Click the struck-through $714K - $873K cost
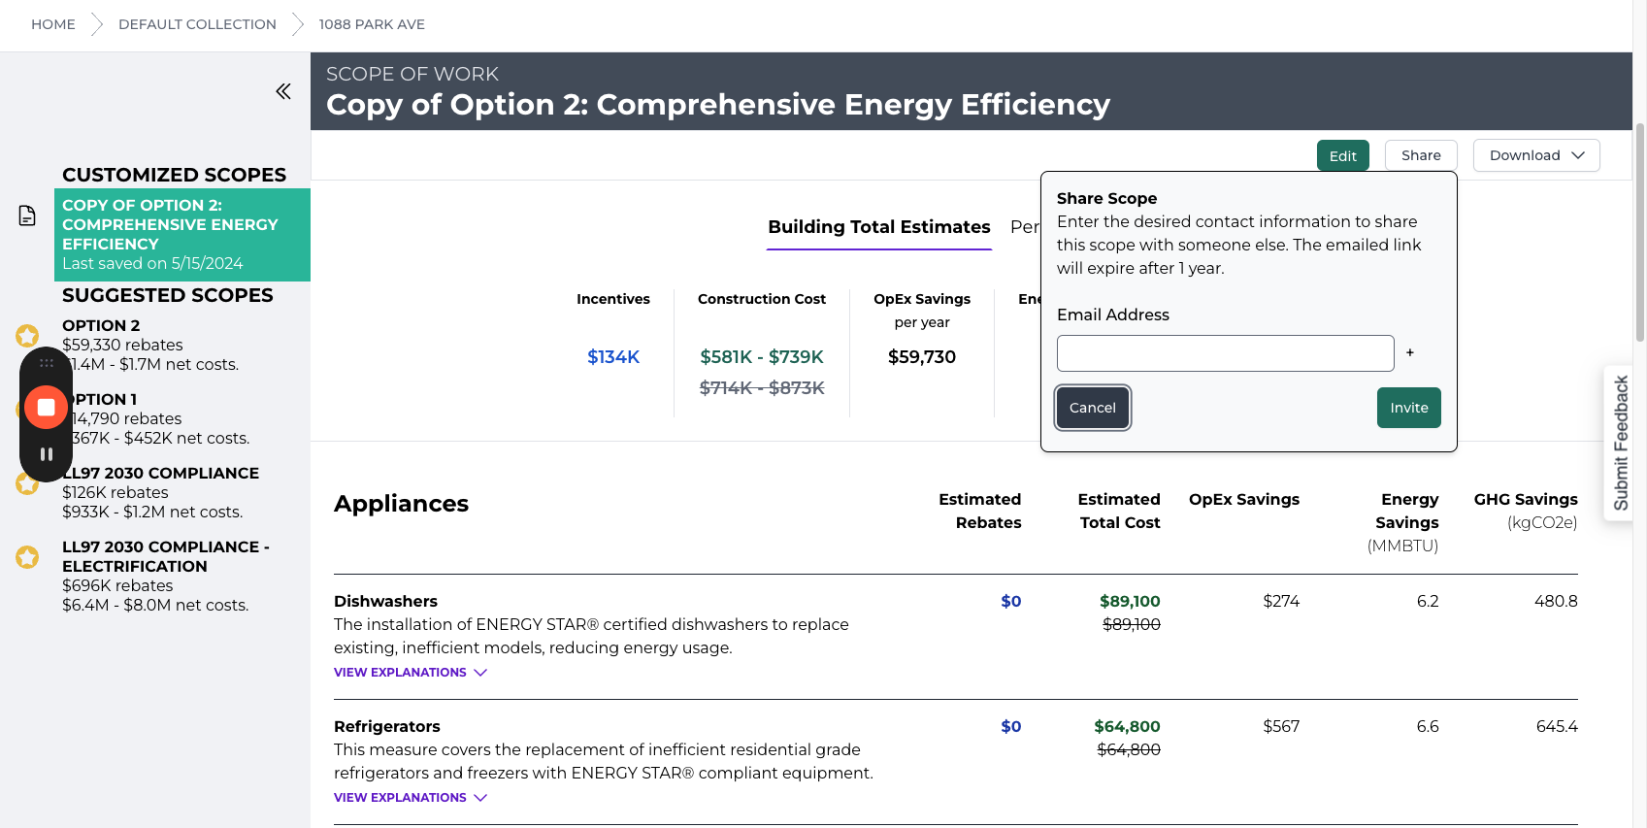 tap(762, 388)
